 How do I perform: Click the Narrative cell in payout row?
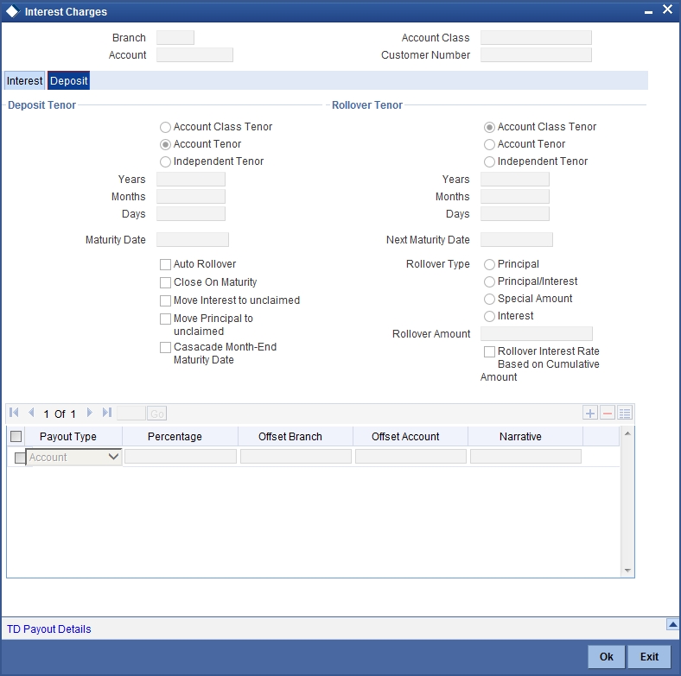point(526,457)
